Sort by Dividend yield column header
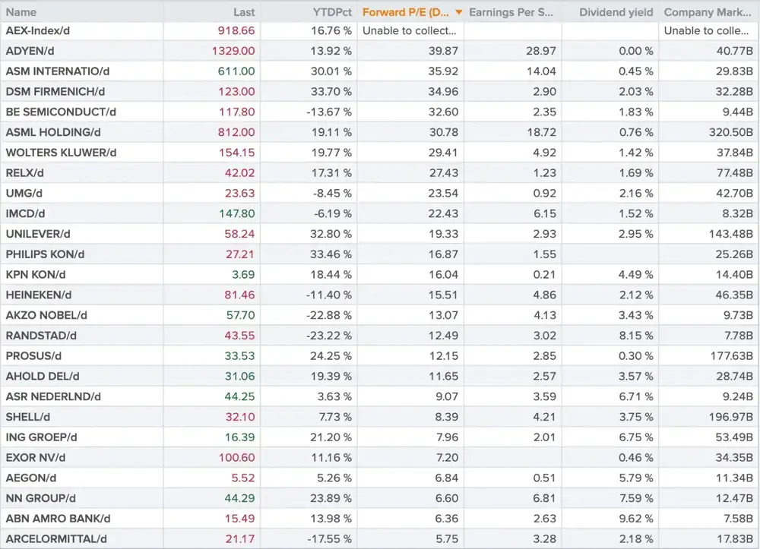Screen dimensions: 760x549 pos(616,12)
